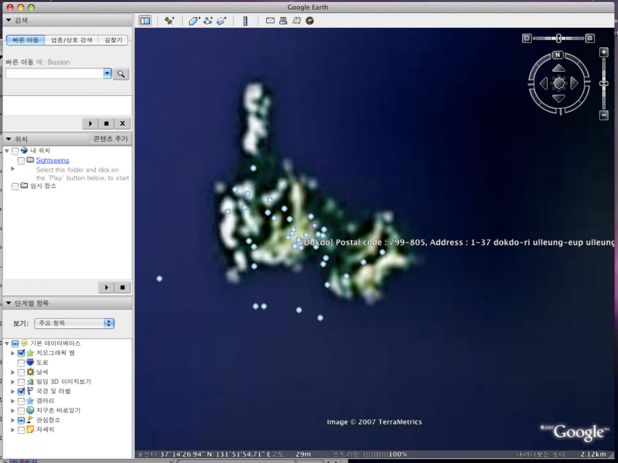
Task: Click the look-up arrow on the compass
Action: [558, 68]
